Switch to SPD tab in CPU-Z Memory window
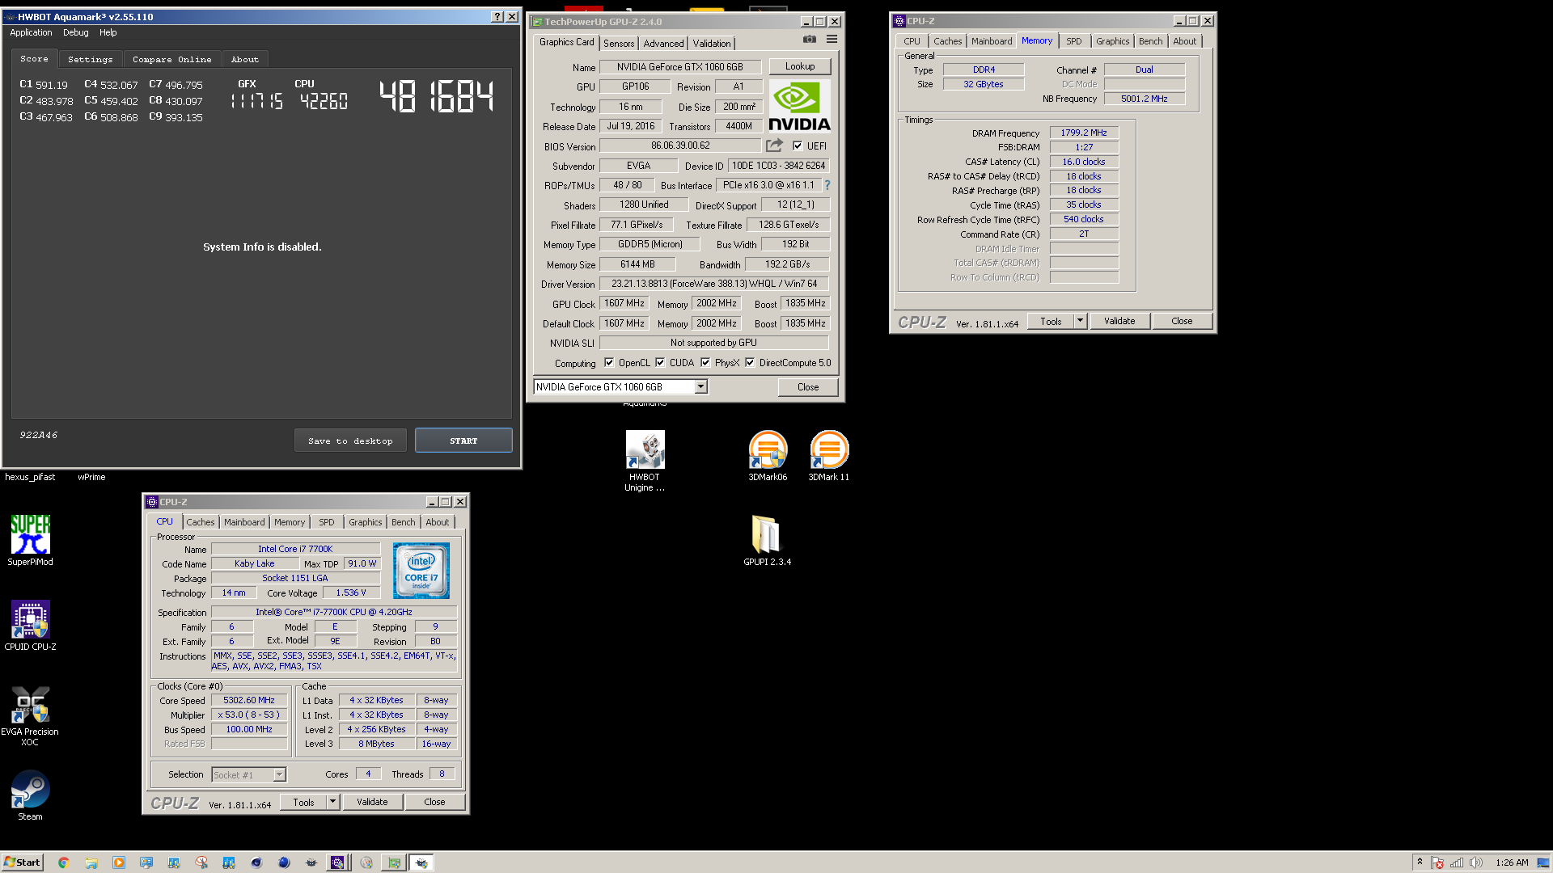1553x873 pixels. point(1074,41)
